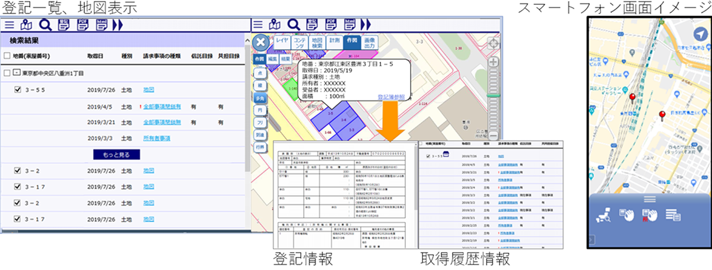Open hamburger menu in search results panel

9,25
